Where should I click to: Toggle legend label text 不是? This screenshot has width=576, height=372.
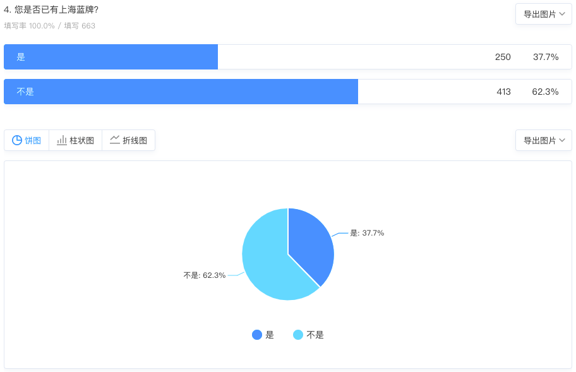[x=315, y=335]
